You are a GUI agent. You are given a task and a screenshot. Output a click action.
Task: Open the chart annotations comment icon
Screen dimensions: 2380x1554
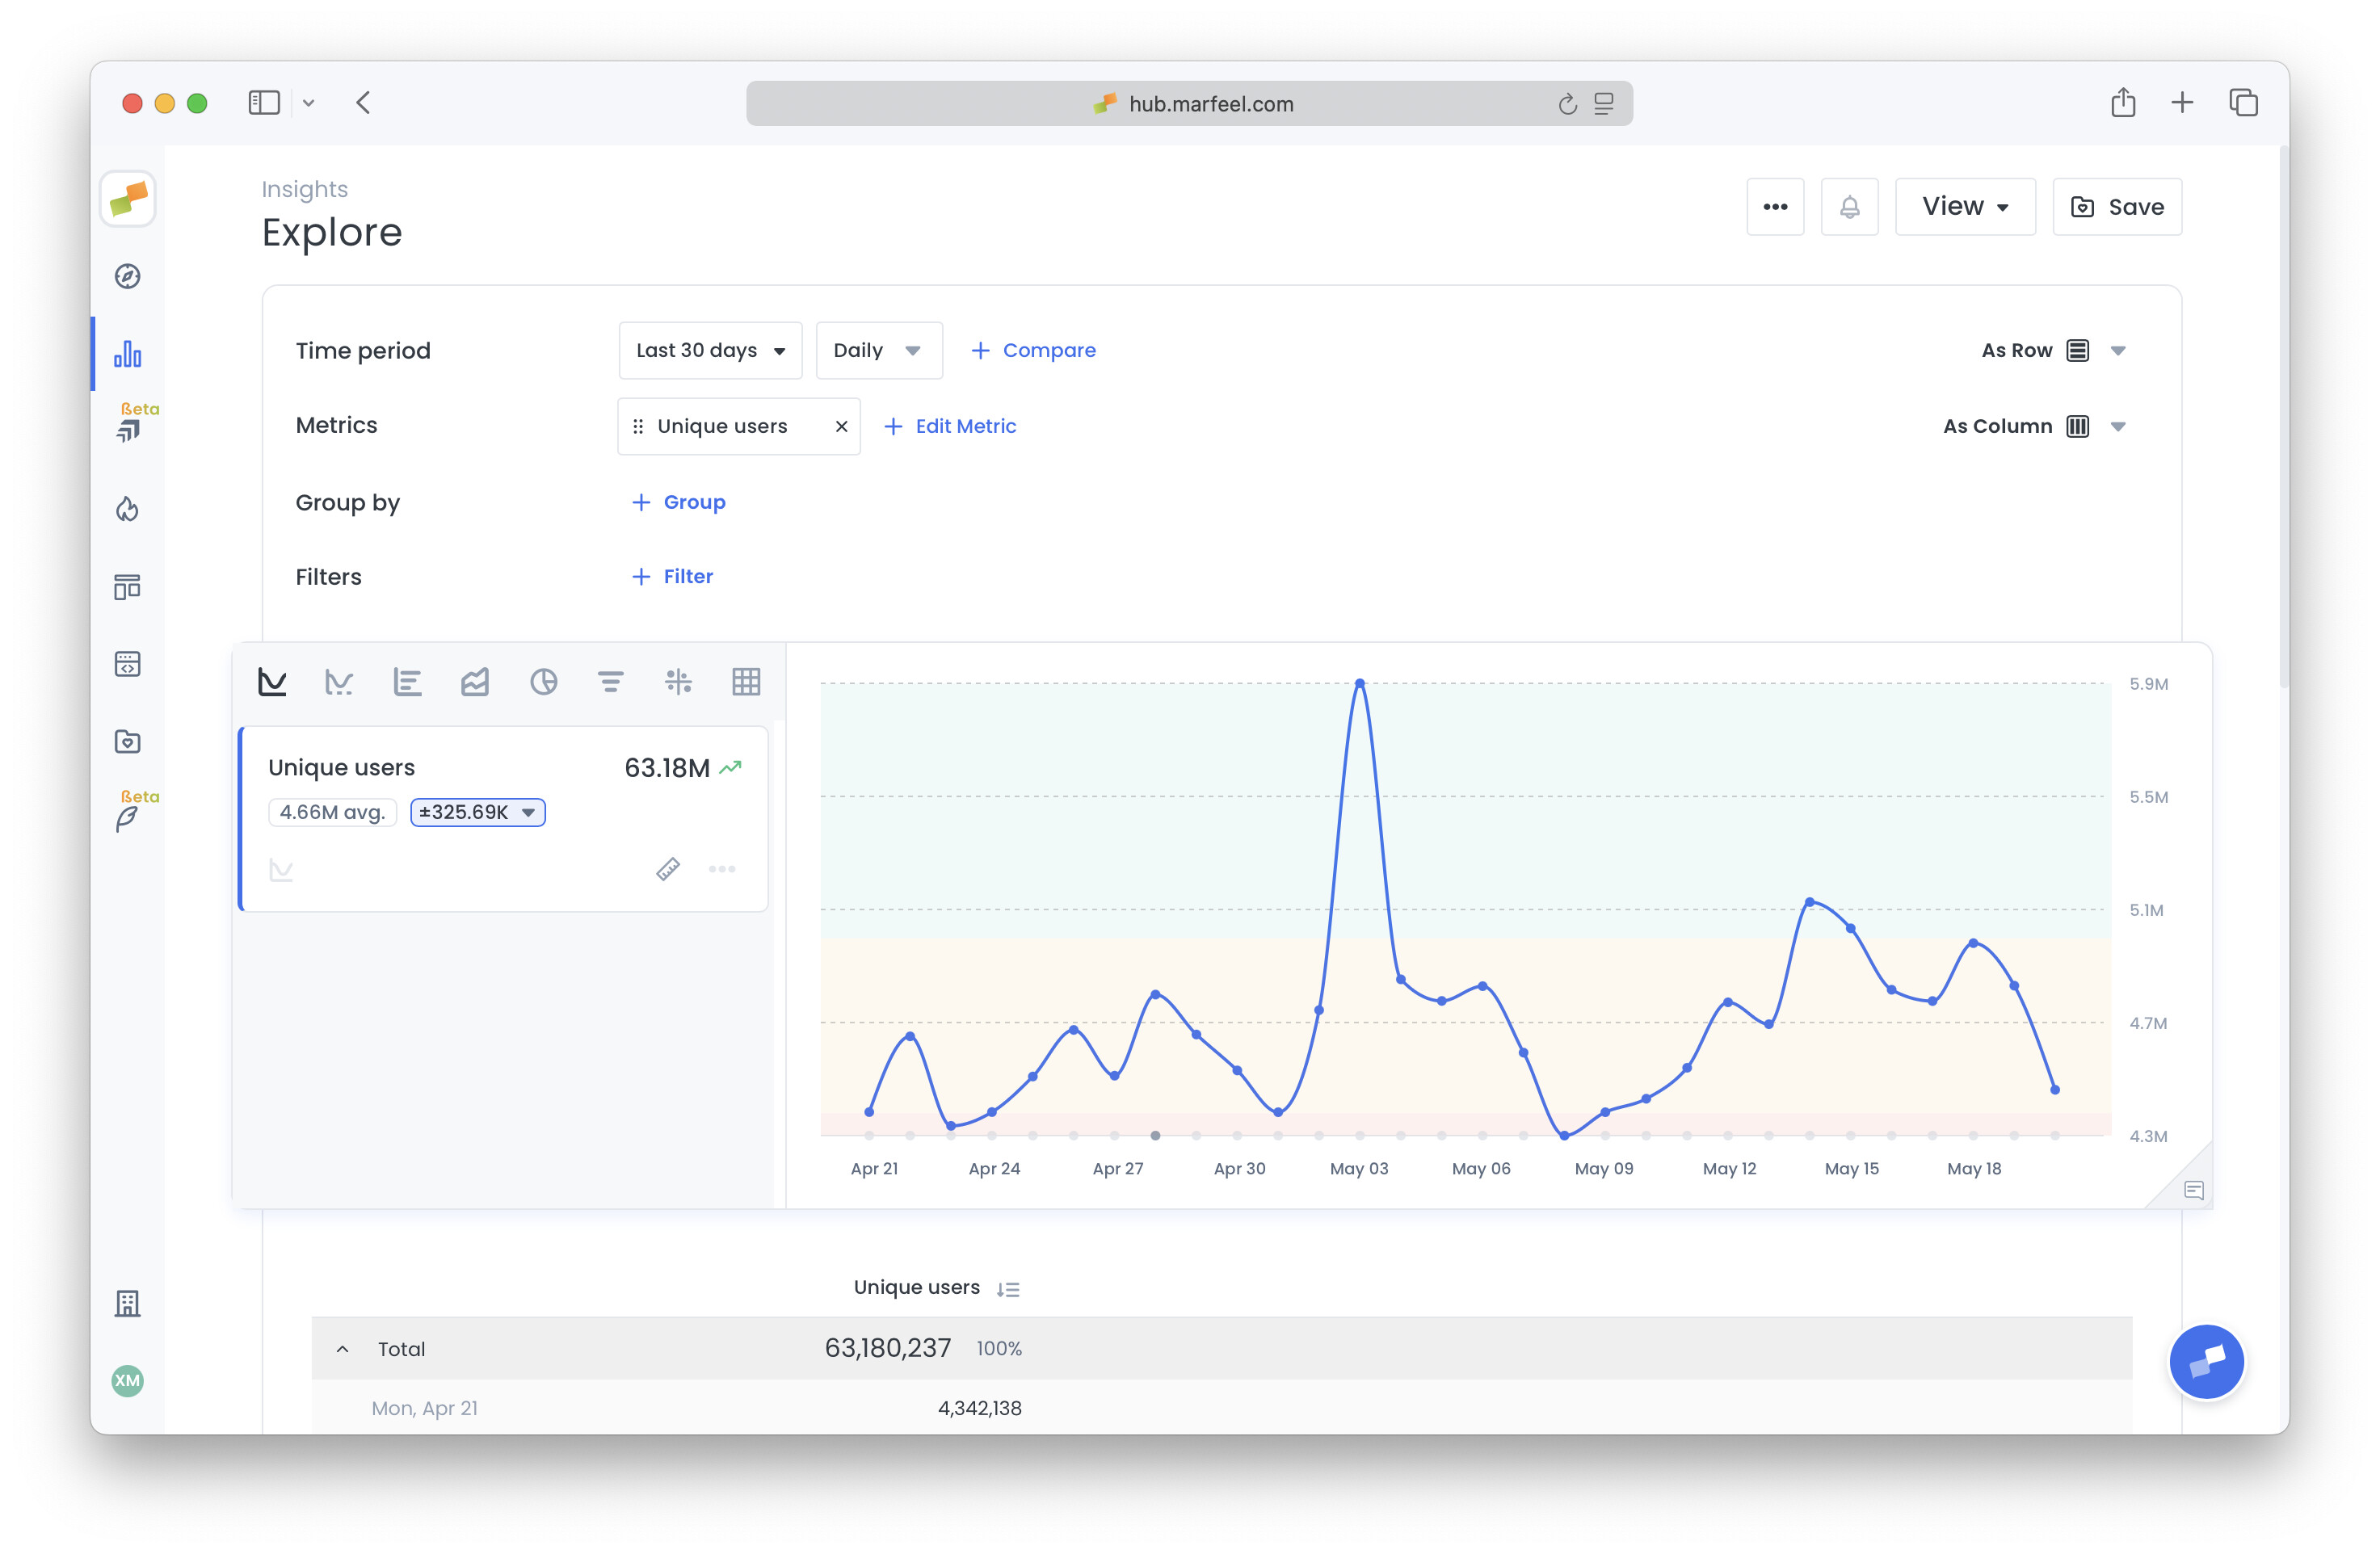(2194, 1190)
